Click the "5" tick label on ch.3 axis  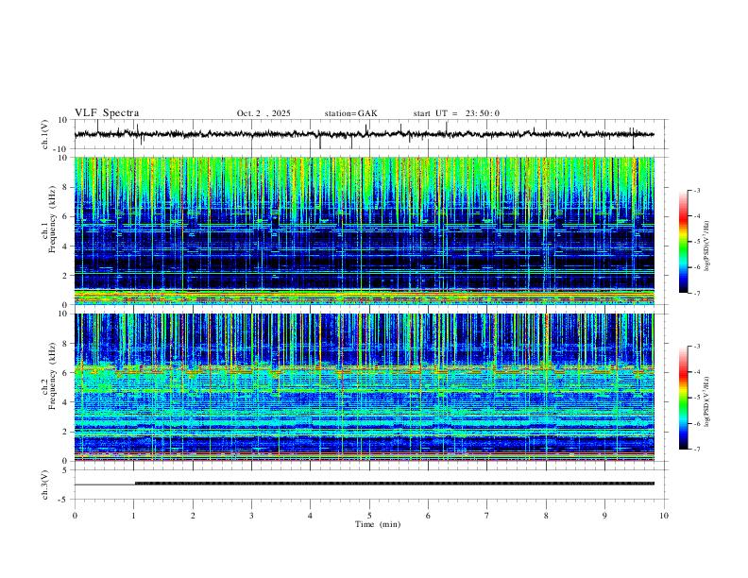65,469
